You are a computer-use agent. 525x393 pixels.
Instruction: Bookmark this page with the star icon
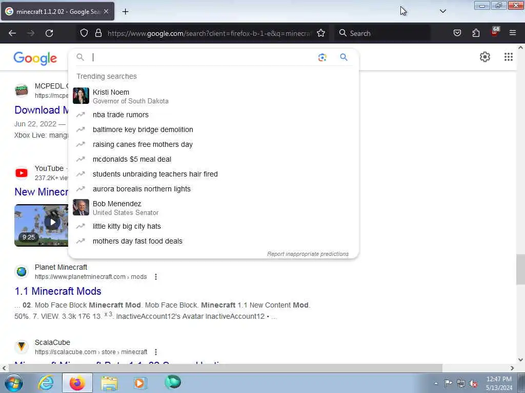[x=321, y=33]
